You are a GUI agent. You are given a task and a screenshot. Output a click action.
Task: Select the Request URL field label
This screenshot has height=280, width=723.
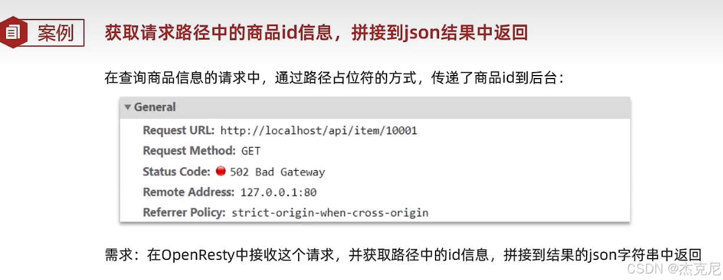point(179,130)
